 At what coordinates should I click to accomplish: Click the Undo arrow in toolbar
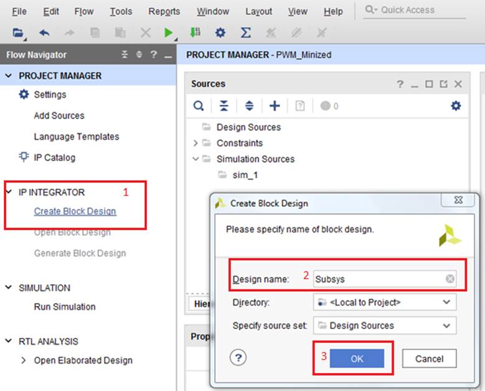pyautogui.click(x=44, y=32)
